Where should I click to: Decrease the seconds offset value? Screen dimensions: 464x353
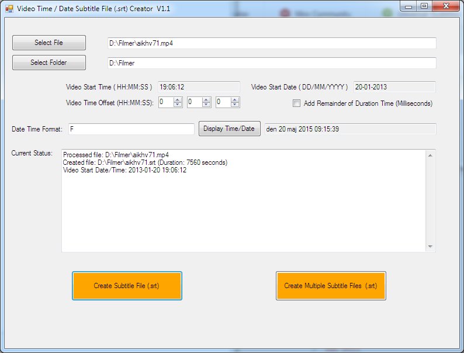(235, 105)
